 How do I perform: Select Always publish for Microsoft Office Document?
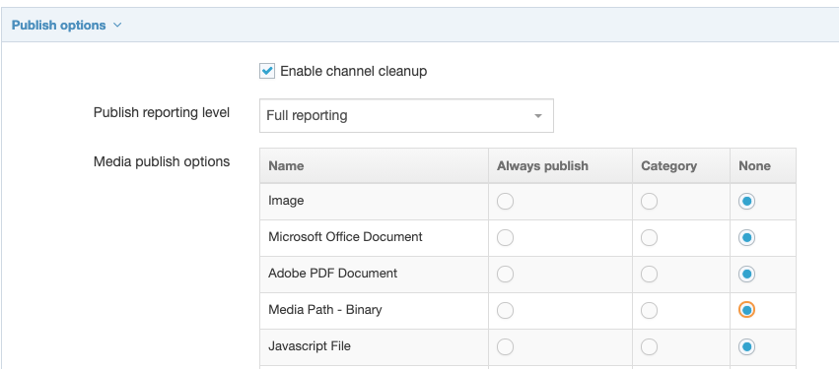(x=505, y=237)
